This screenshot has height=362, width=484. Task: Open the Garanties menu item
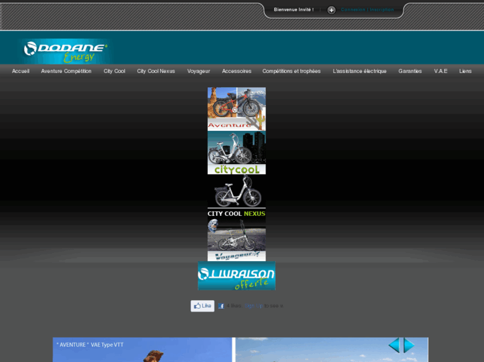[410, 71]
